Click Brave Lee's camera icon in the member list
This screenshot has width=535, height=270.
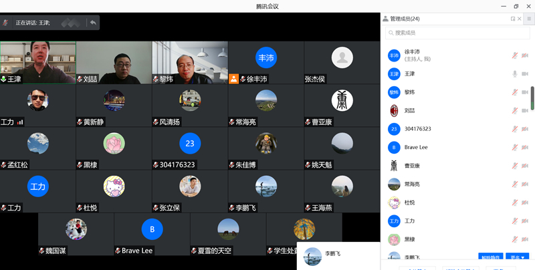[524, 147]
